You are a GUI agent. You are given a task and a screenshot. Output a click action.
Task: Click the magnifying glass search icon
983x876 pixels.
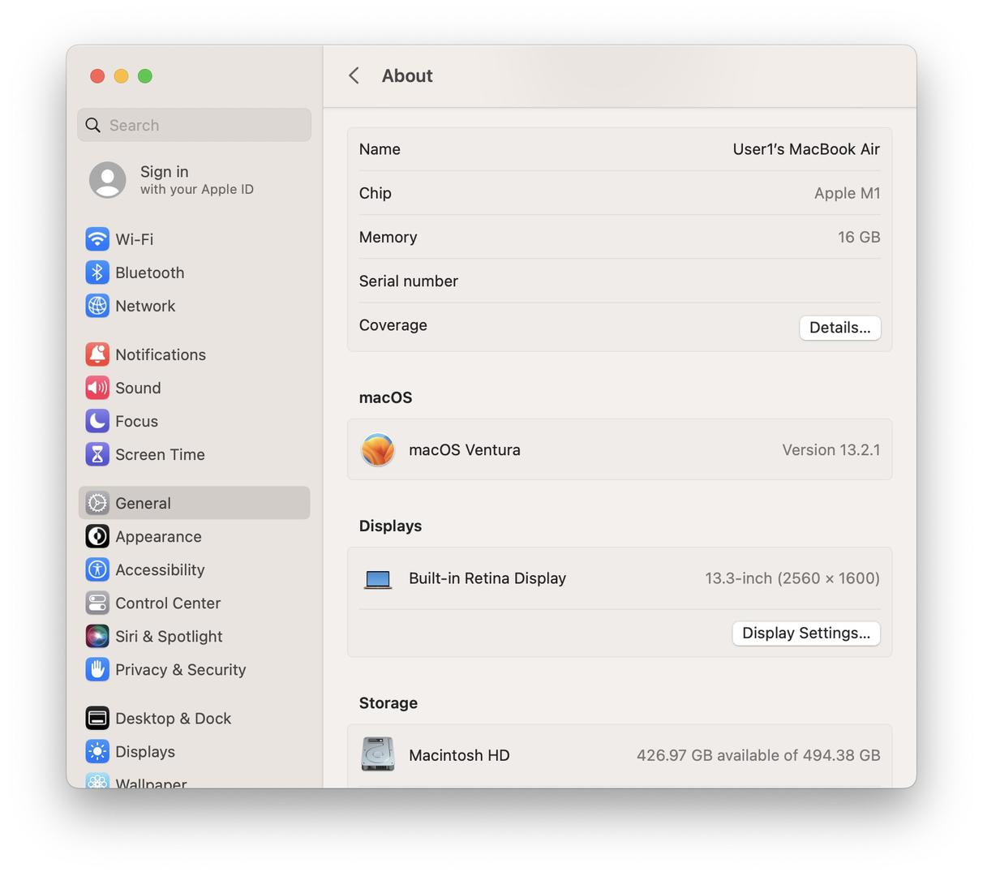[x=93, y=125]
